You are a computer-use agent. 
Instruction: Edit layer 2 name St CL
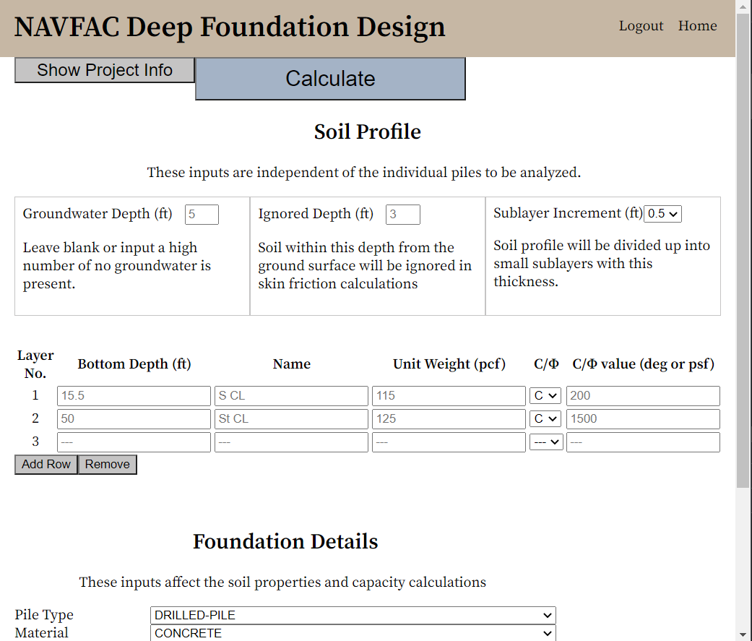coord(291,419)
